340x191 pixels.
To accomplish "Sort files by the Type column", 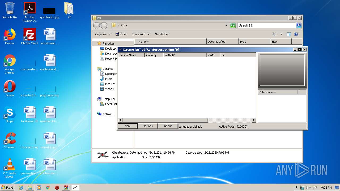I will click(x=254, y=42).
